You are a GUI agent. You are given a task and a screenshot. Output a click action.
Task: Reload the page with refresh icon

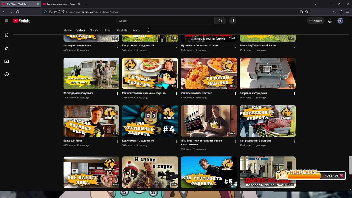[x=18, y=12]
